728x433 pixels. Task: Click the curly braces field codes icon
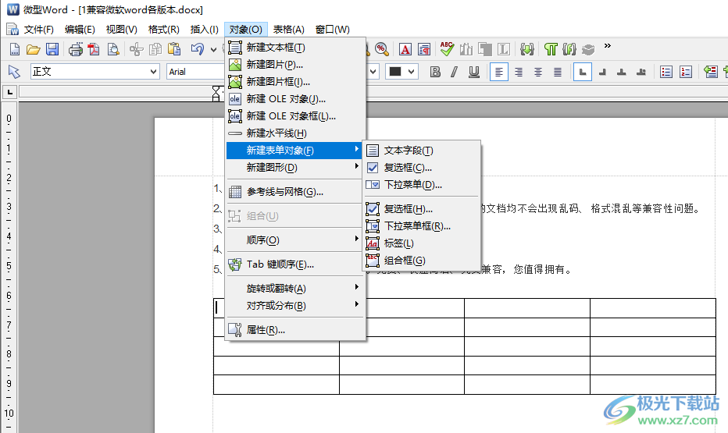(569, 49)
